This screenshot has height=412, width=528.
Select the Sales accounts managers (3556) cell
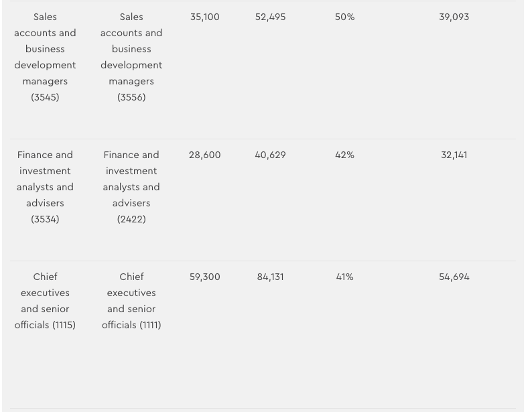(x=131, y=57)
